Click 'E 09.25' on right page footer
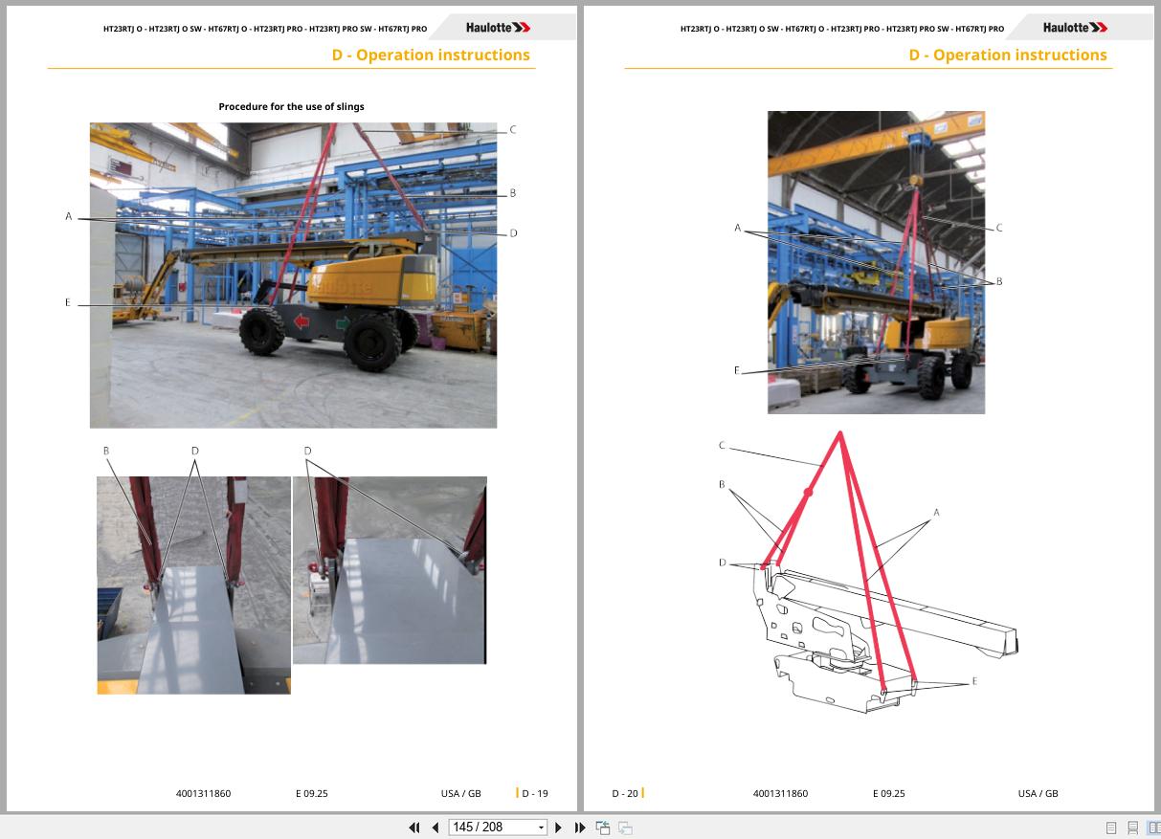The image size is (1161, 839). (888, 793)
